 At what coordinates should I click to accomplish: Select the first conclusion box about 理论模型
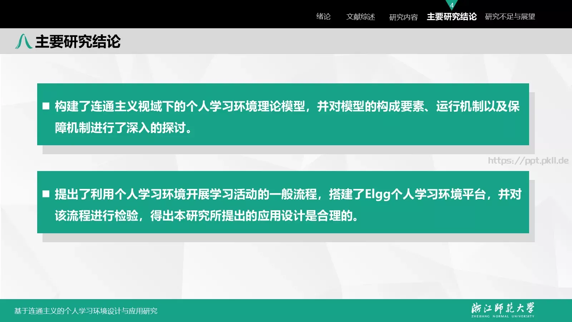click(x=283, y=114)
